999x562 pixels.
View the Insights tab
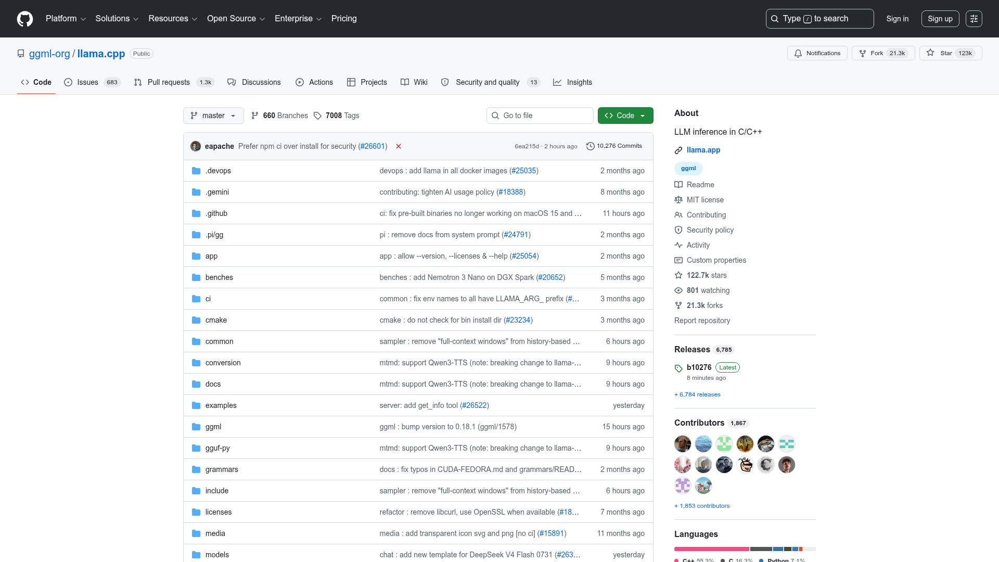[572, 82]
